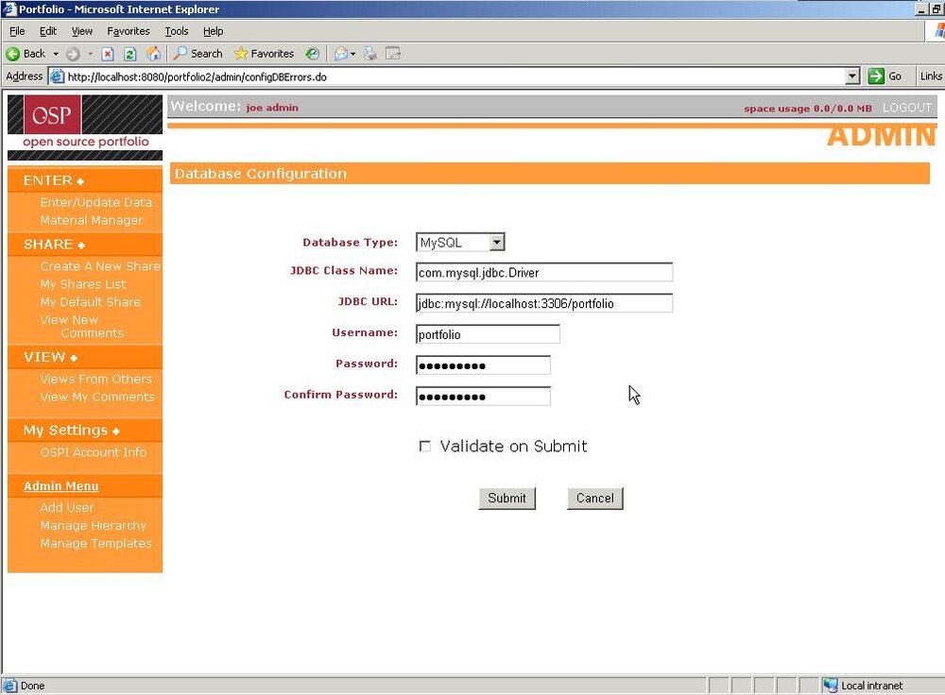Cancel the database configuration

click(x=594, y=498)
